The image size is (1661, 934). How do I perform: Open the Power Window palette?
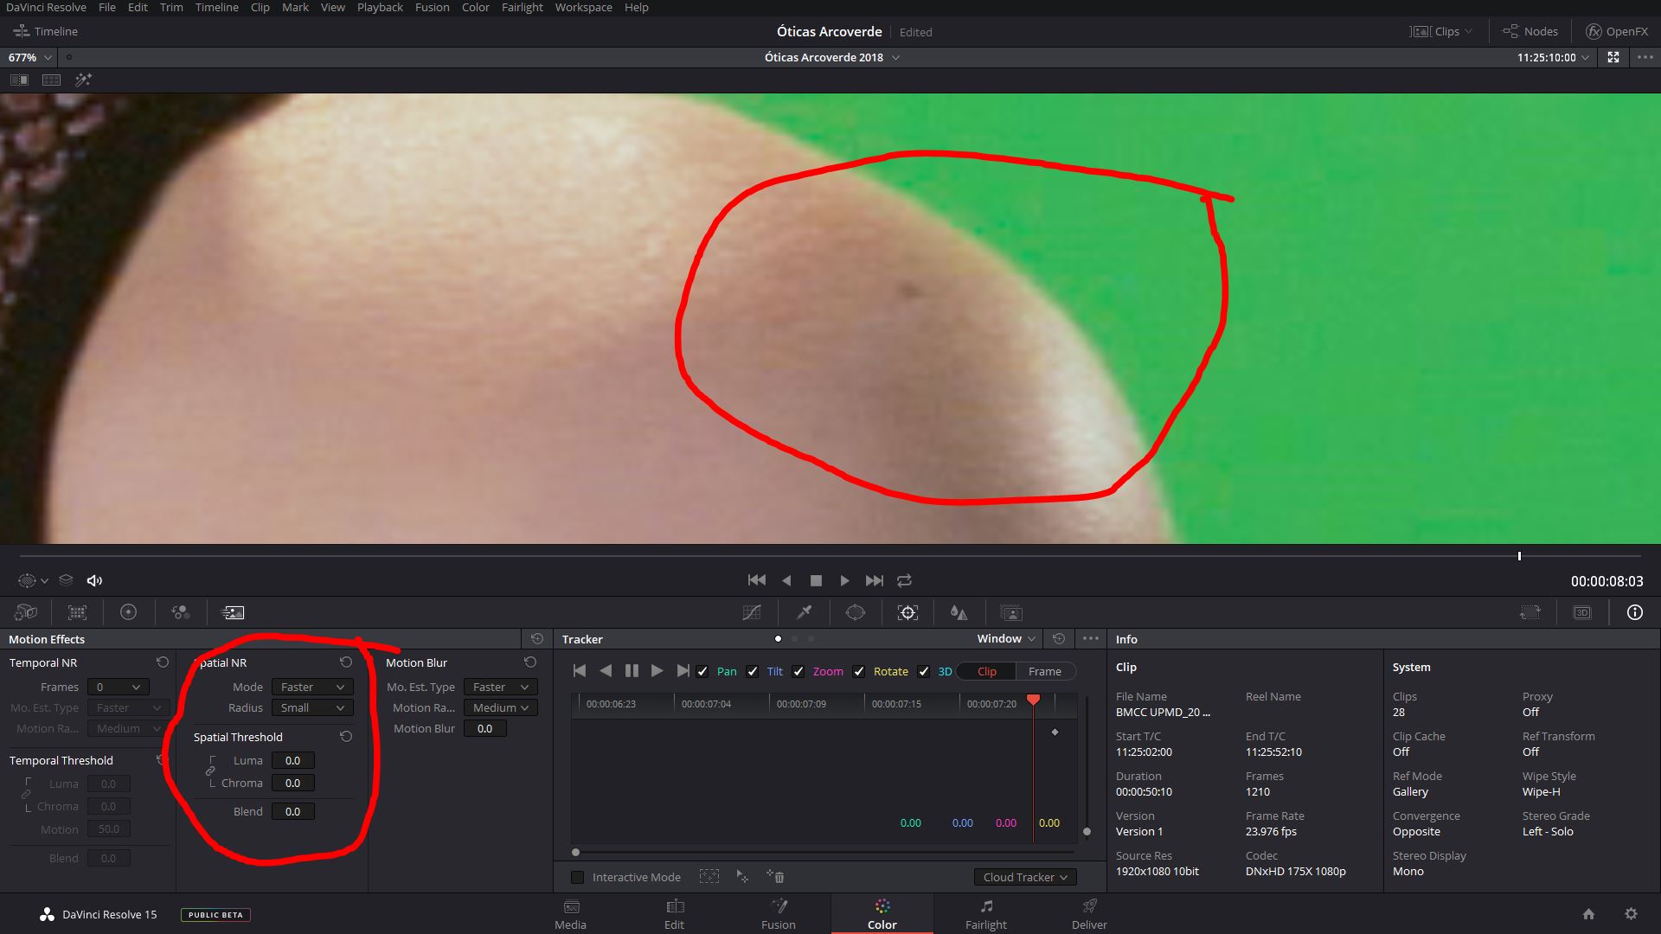tap(856, 612)
